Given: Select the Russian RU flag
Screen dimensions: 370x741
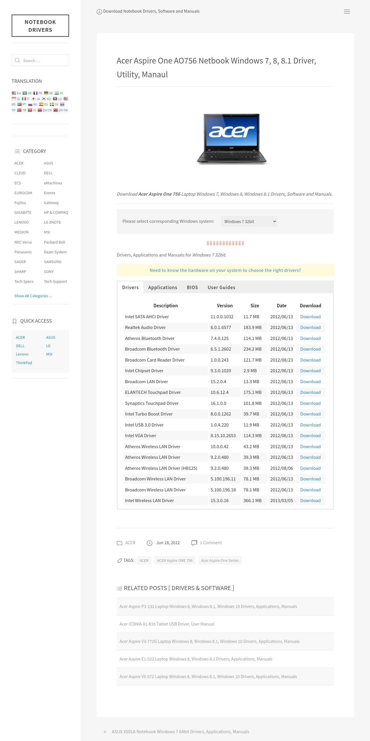Looking at the screenshot, I should 30,104.
